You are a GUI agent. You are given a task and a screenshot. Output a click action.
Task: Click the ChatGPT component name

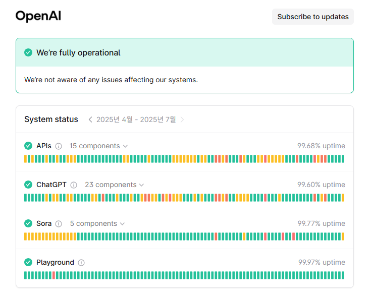(51, 185)
